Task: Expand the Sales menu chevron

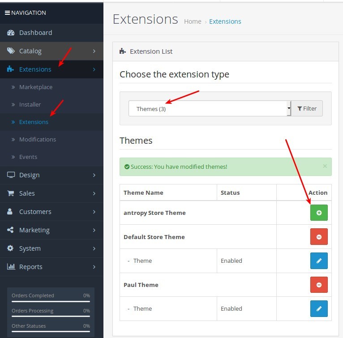Action: tap(94, 193)
